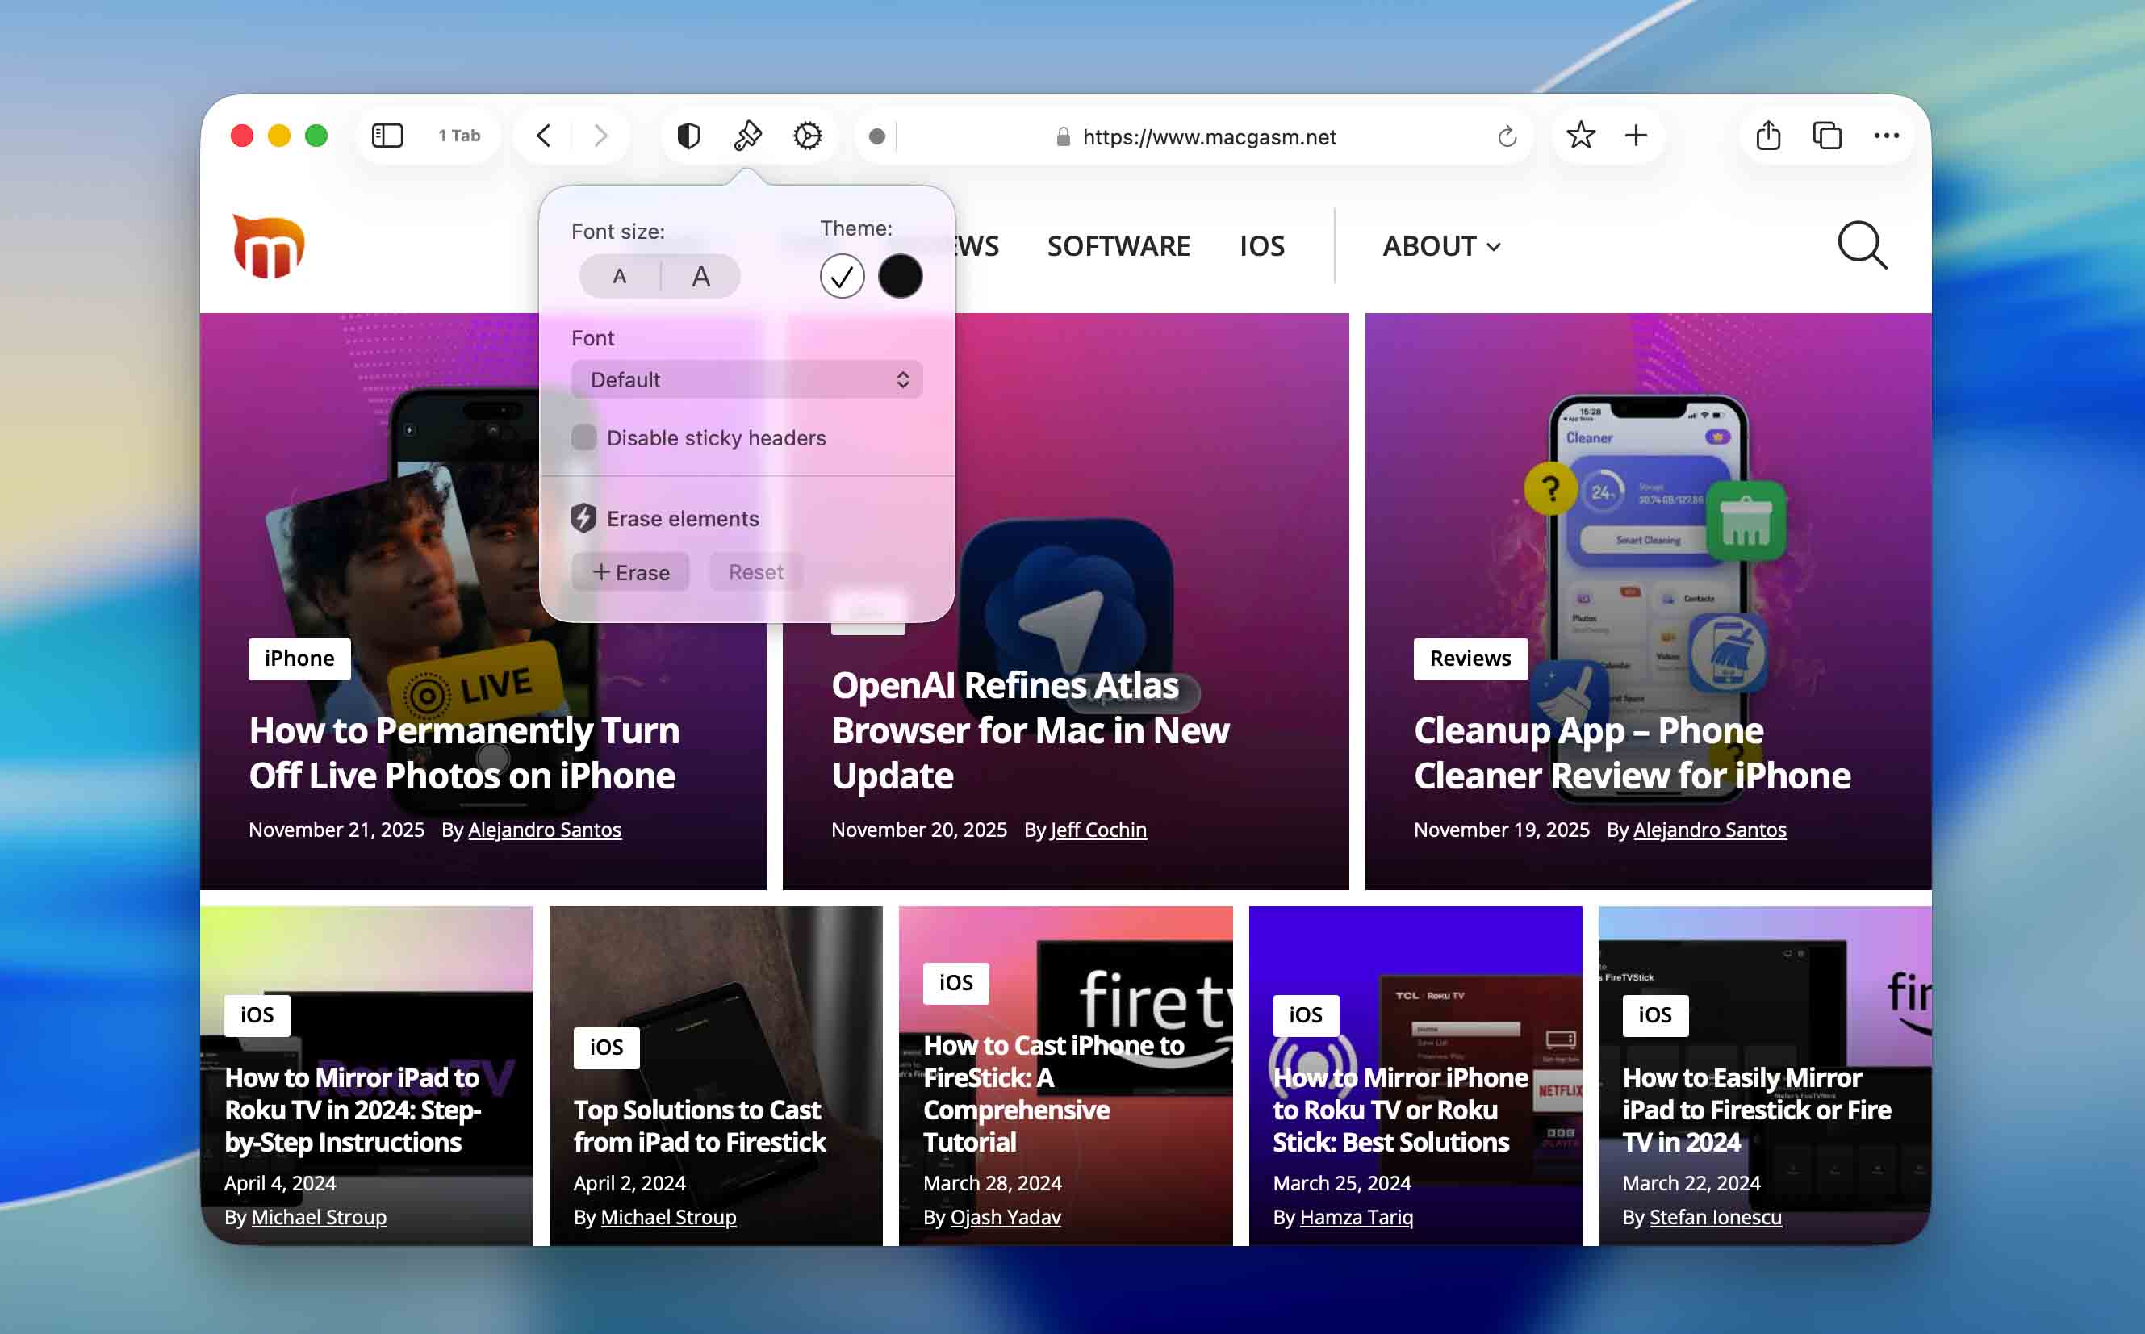This screenshot has width=2145, height=1334.
Task: Decrease font size with the small A button
Action: click(619, 275)
